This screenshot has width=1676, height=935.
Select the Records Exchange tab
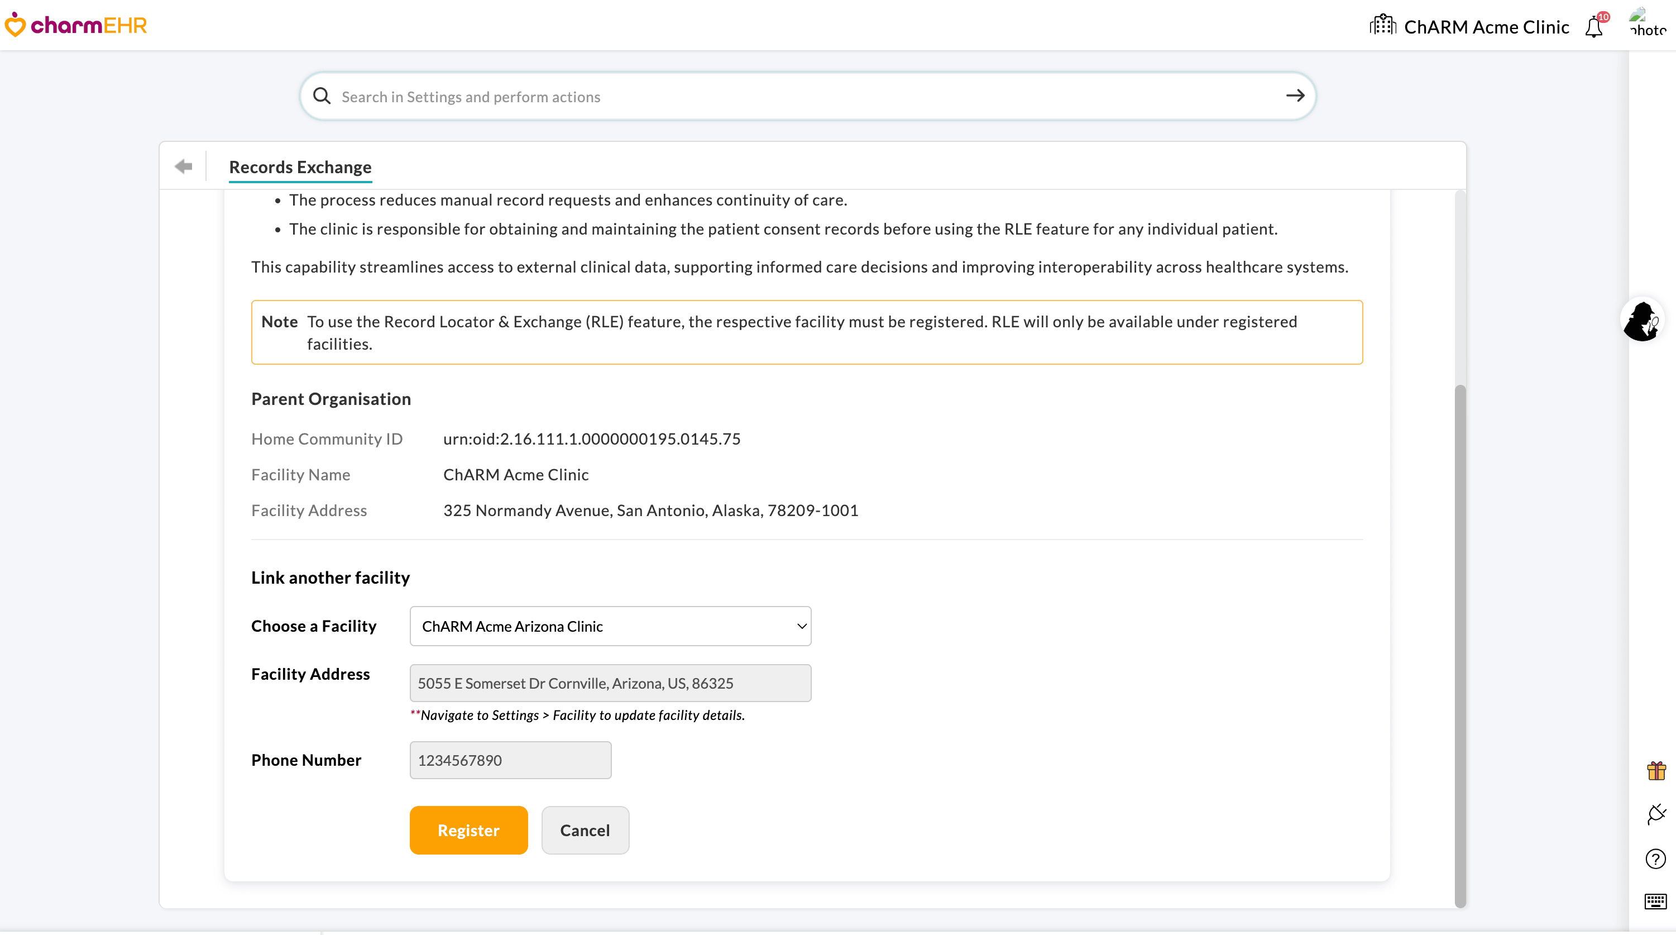click(x=300, y=168)
